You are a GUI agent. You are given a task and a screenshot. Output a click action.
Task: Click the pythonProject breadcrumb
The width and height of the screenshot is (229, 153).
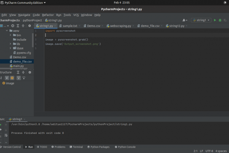[32, 20]
